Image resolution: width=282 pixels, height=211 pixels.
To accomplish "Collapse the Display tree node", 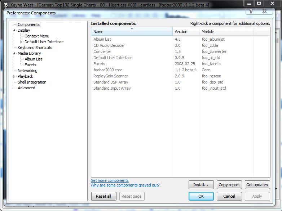I will pyautogui.click(x=14, y=30).
